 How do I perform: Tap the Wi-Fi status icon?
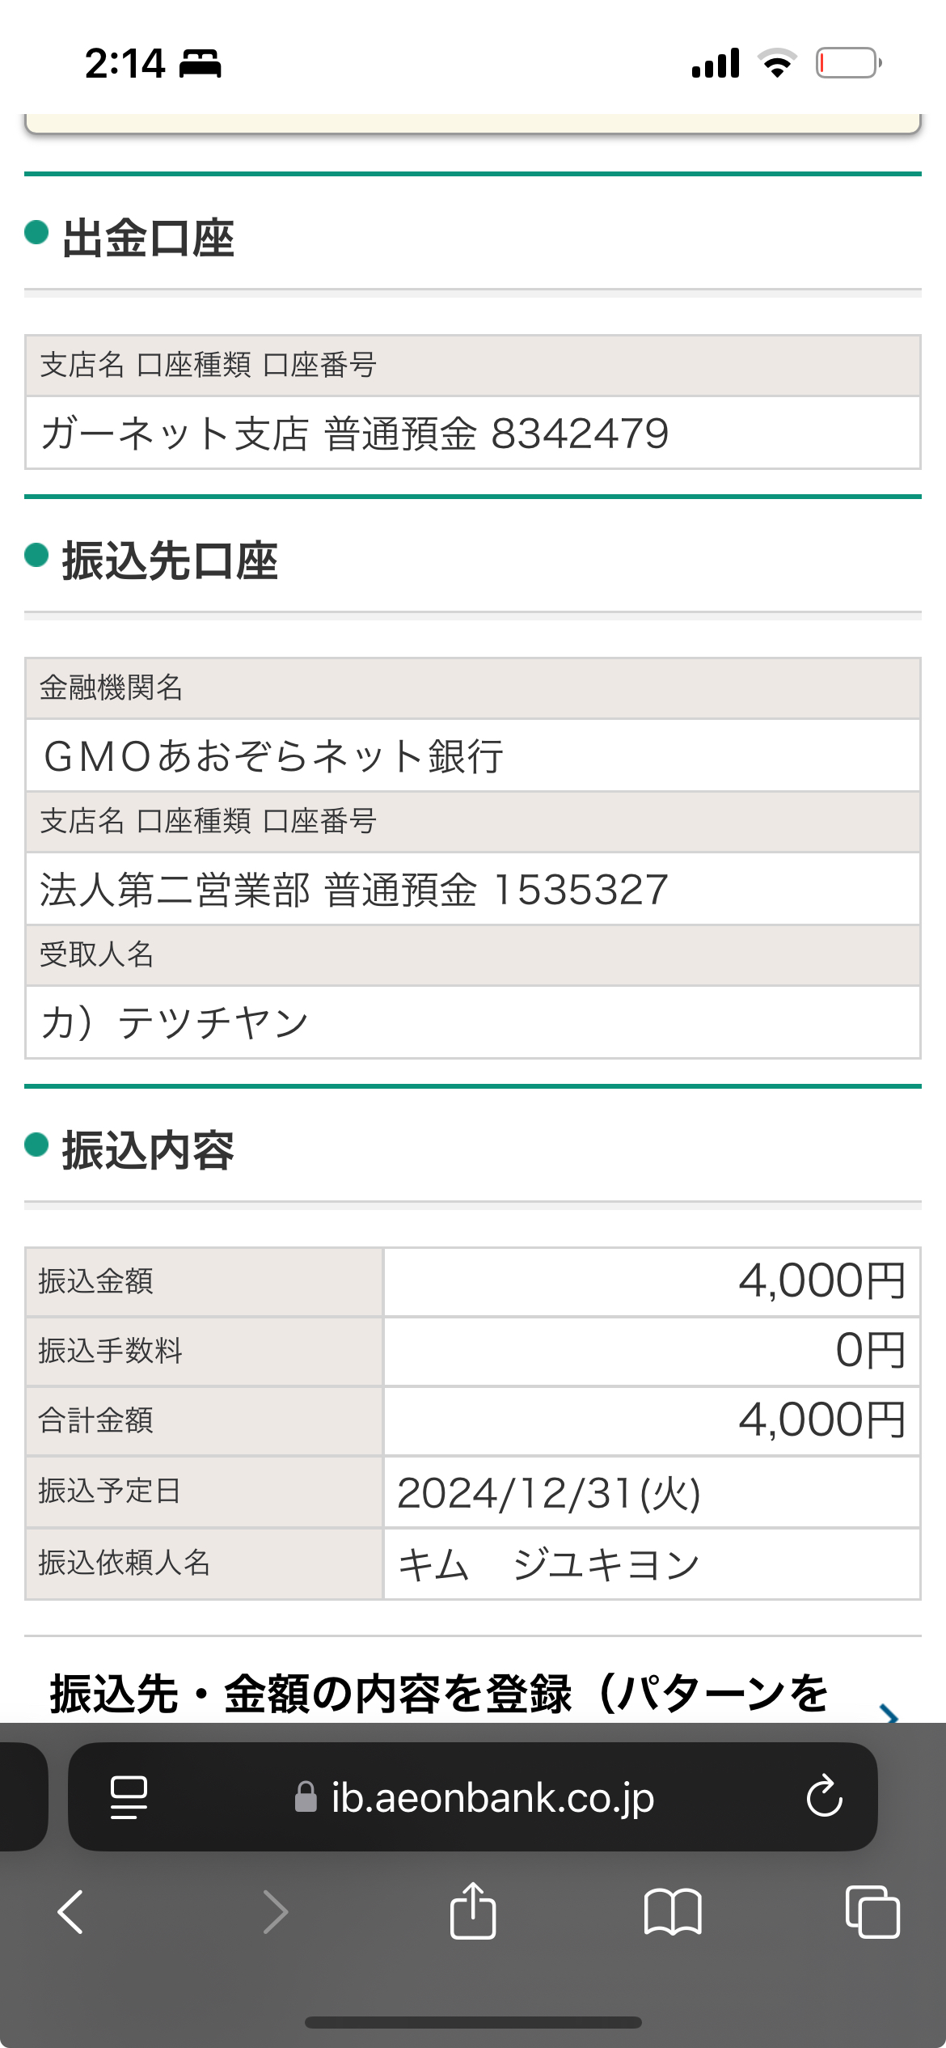click(x=777, y=63)
